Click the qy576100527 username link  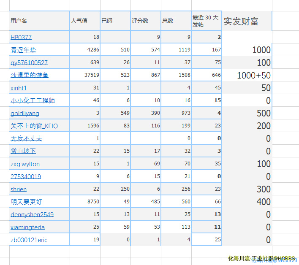(x=29, y=62)
